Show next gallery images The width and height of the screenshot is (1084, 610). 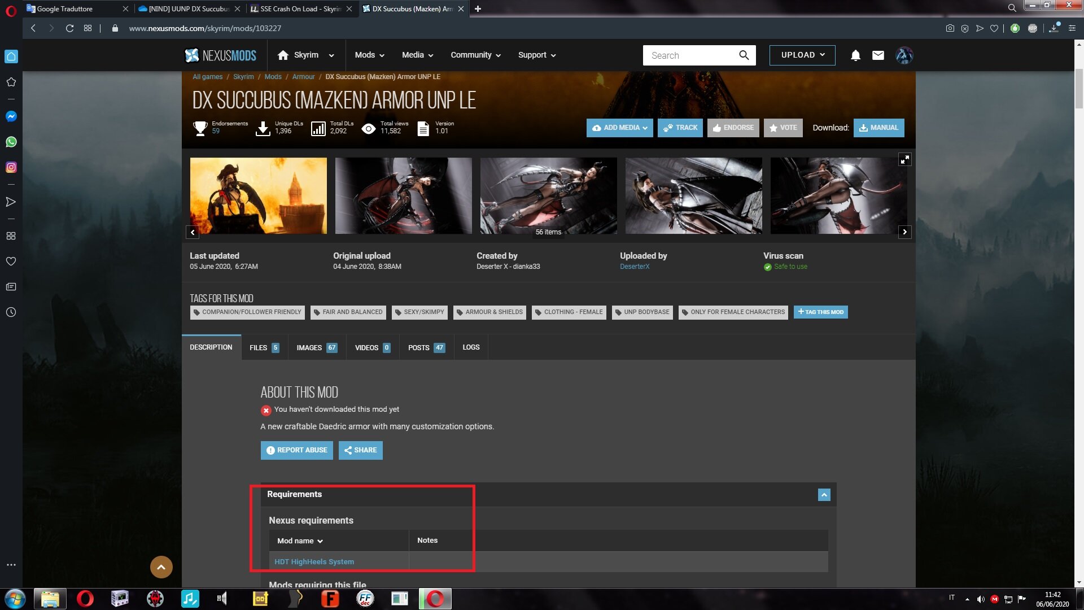tap(905, 232)
